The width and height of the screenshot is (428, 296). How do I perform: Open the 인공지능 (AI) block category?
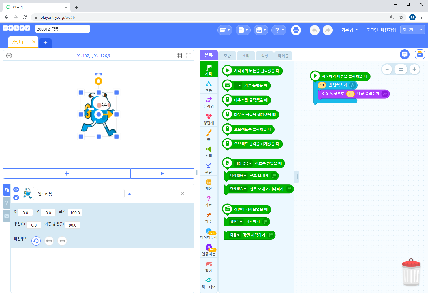(209, 250)
